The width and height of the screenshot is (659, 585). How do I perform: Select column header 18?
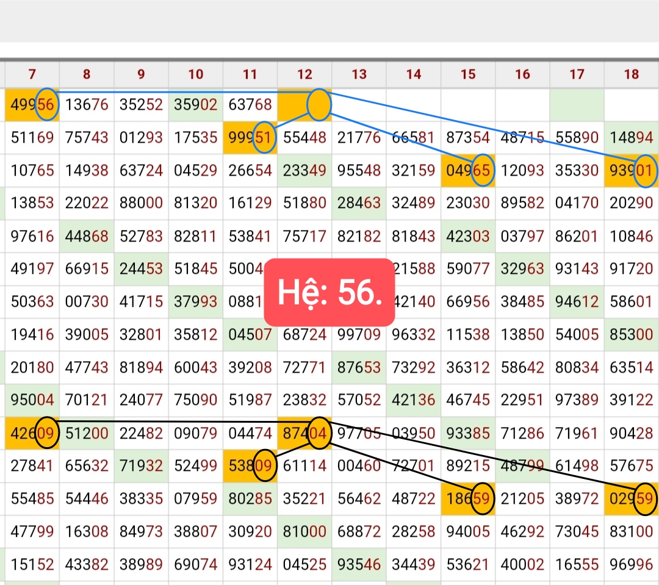click(x=632, y=74)
